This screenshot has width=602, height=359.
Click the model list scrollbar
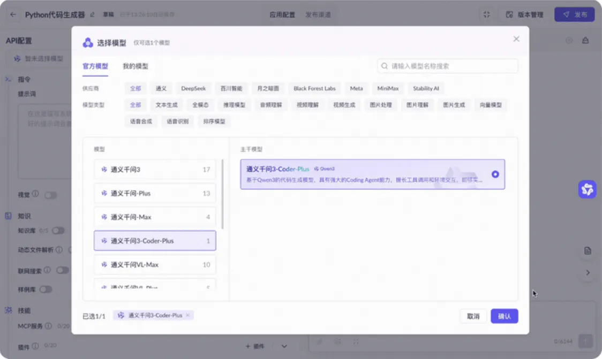click(x=222, y=194)
